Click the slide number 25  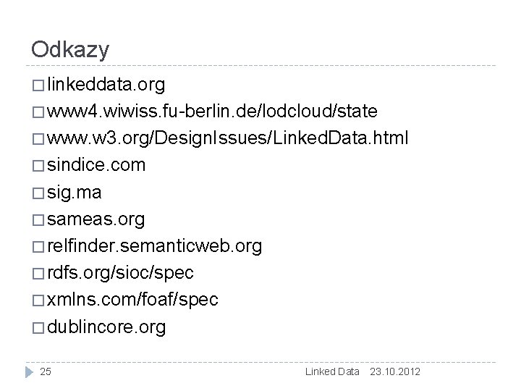[46, 372]
